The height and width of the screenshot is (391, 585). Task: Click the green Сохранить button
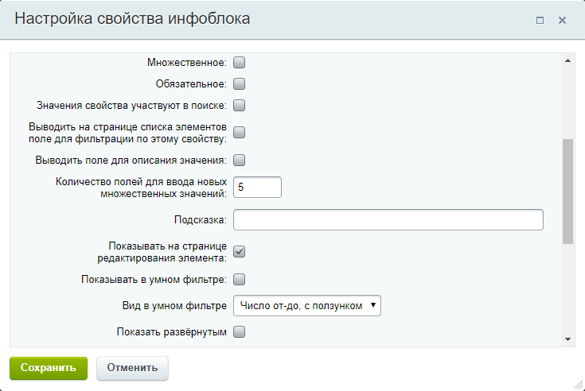point(49,368)
